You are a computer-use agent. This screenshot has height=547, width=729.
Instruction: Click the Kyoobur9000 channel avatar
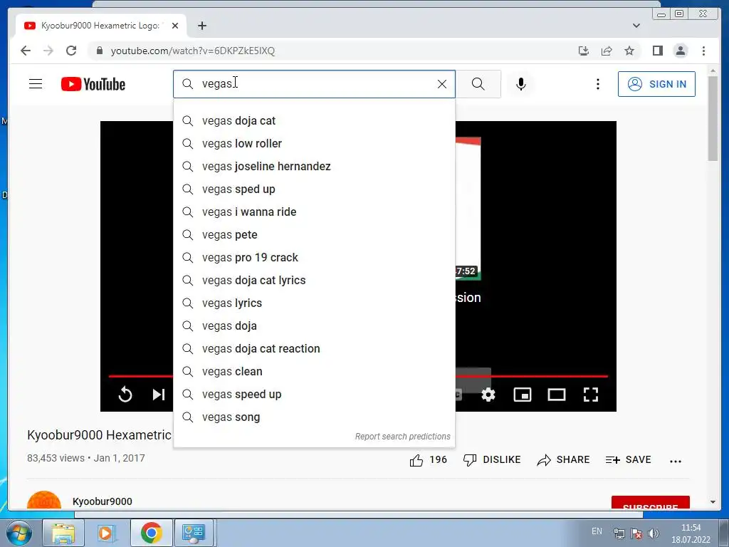pyautogui.click(x=43, y=501)
